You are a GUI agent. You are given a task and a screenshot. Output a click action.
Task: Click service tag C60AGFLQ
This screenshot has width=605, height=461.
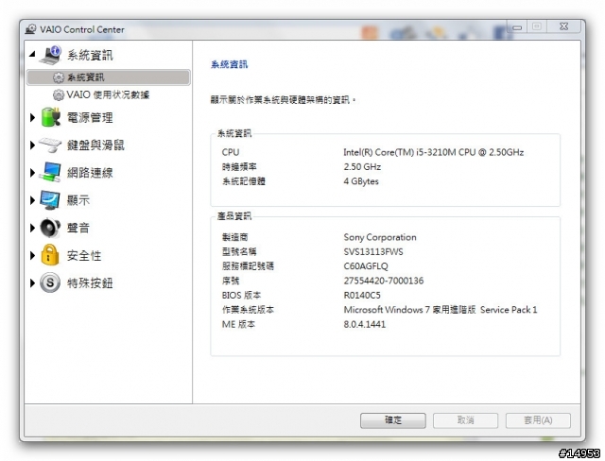(366, 266)
